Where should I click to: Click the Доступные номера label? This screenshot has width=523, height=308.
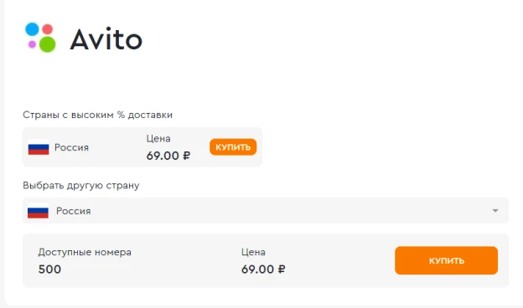[85, 252]
